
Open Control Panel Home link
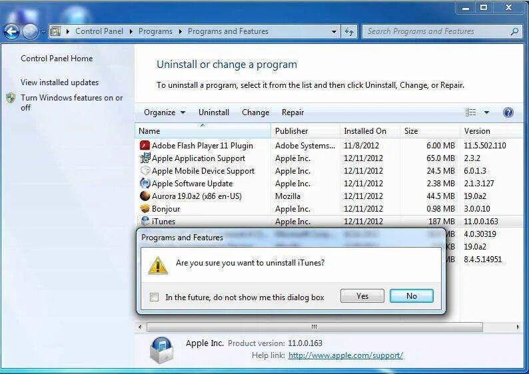click(57, 59)
